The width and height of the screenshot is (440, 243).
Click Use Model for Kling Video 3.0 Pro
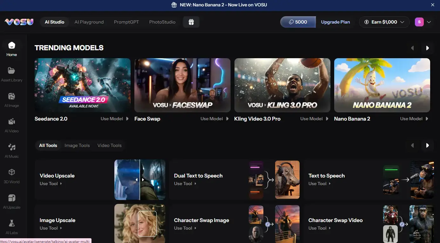point(315,119)
